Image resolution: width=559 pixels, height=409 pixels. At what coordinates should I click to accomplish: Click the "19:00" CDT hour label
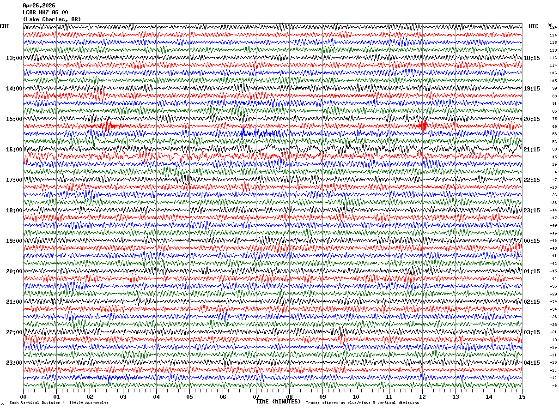tap(14, 241)
